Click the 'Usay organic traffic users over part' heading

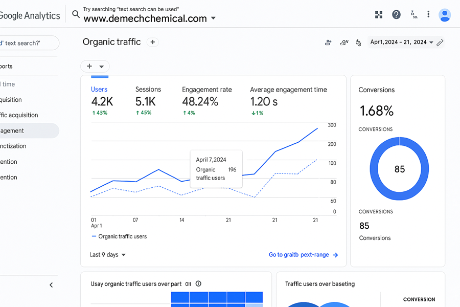[x=136, y=284]
